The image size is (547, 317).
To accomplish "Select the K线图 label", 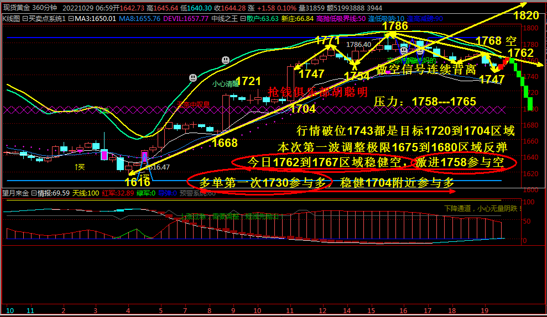I will pos(11,18).
